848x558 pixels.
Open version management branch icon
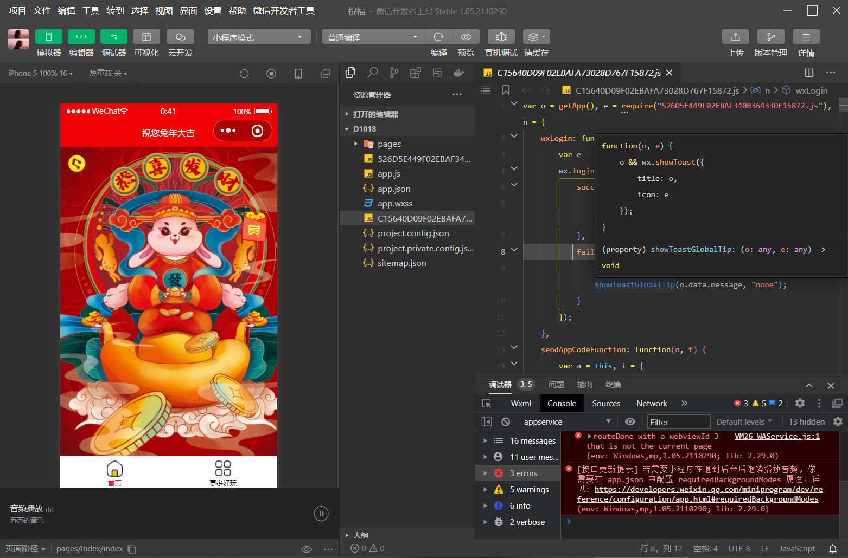pyautogui.click(x=770, y=37)
